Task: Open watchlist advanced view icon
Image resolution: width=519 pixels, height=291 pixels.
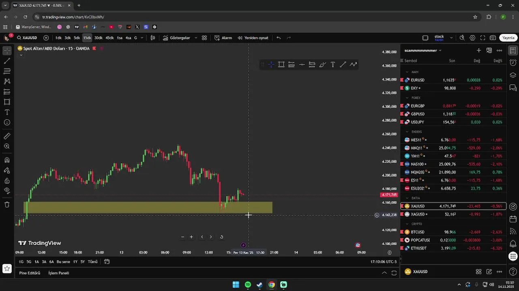Action: point(489,51)
